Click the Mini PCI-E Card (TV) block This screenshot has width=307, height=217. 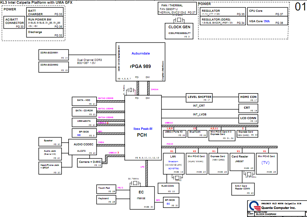(x=267, y=164)
